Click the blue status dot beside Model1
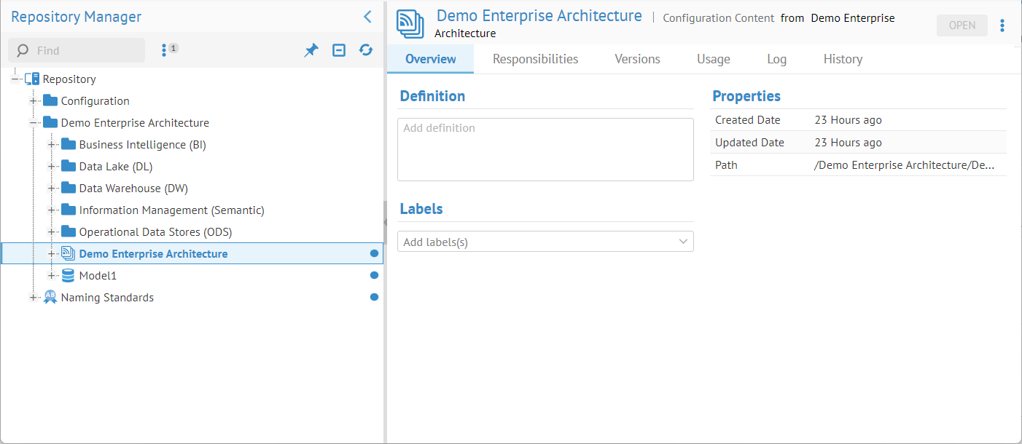1022x444 pixels. click(x=374, y=275)
